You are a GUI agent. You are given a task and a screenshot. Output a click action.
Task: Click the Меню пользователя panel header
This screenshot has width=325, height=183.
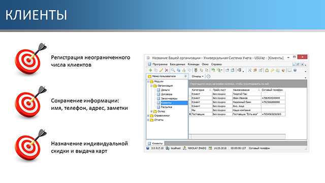point(167,76)
